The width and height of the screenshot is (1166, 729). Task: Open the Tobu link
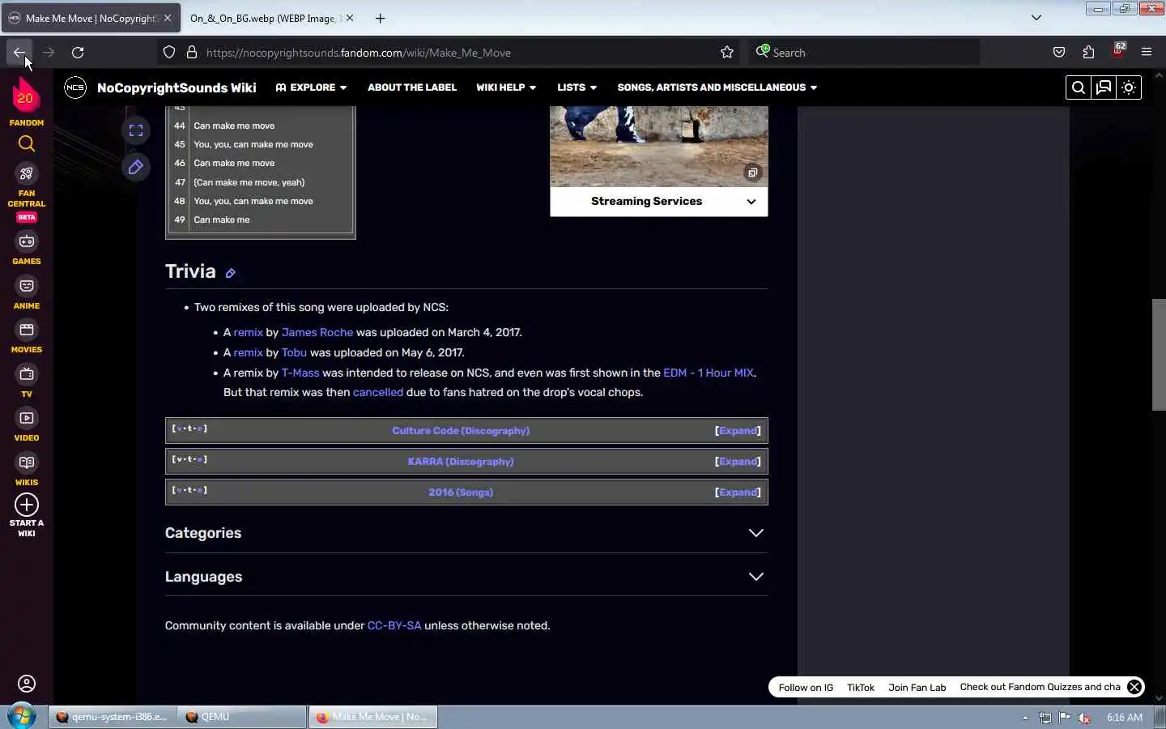point(294,352)
